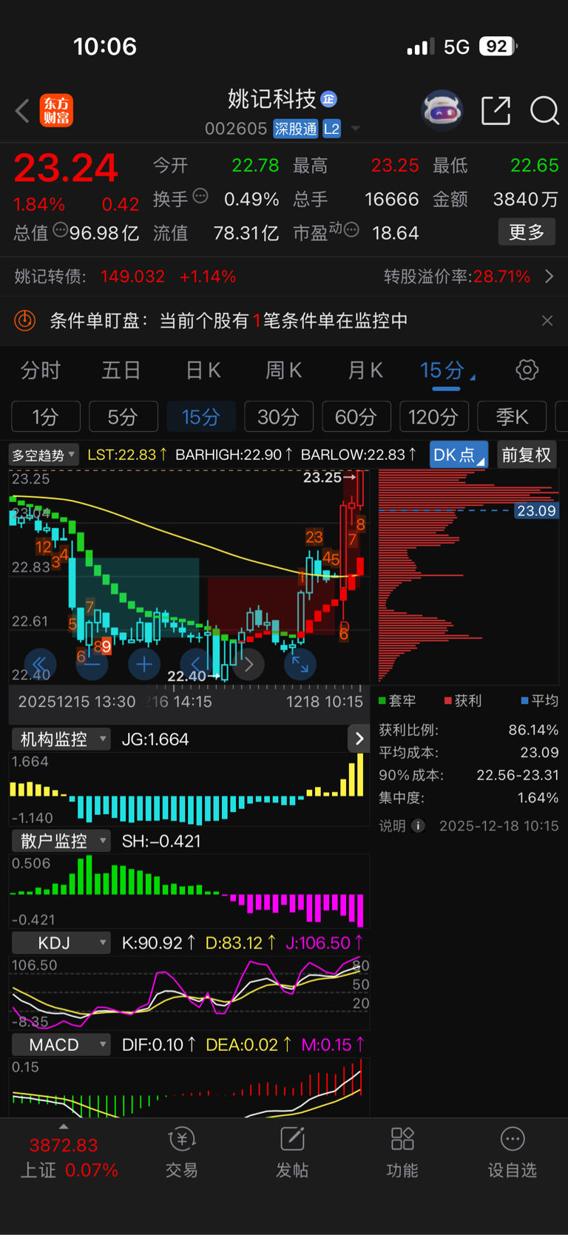This screenshot has height=1235, width=568.
Task: Open the 多空趋势 indicator dropdown
Action: [x=43, y=455]
